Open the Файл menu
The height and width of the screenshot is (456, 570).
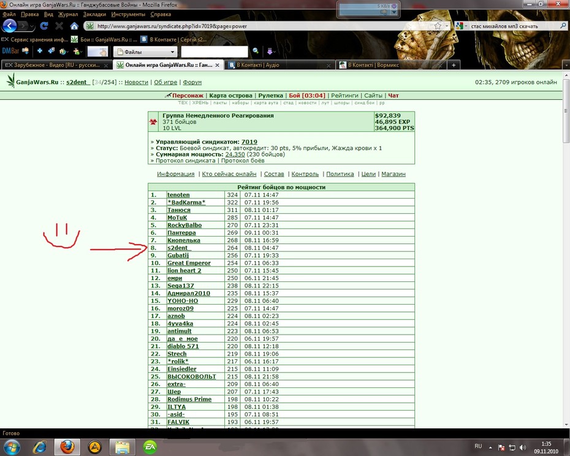pos(9,14)
